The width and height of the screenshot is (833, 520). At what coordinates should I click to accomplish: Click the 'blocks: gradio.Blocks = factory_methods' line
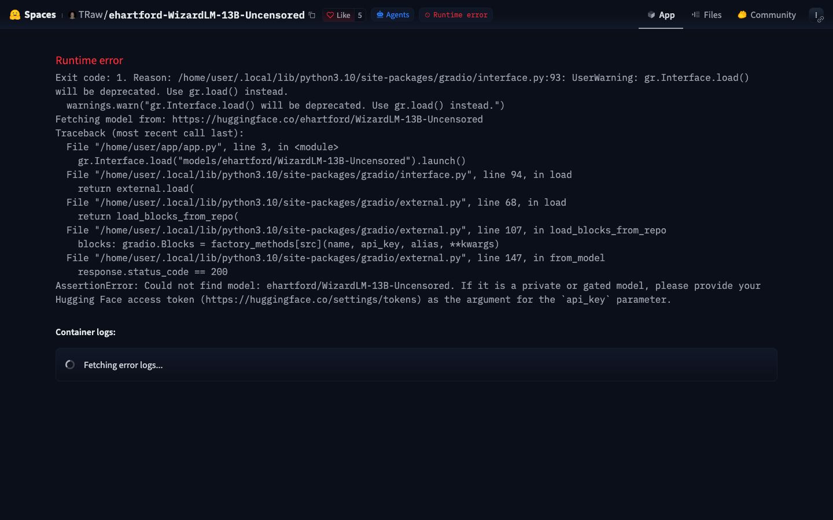click(x=288, y=244)
